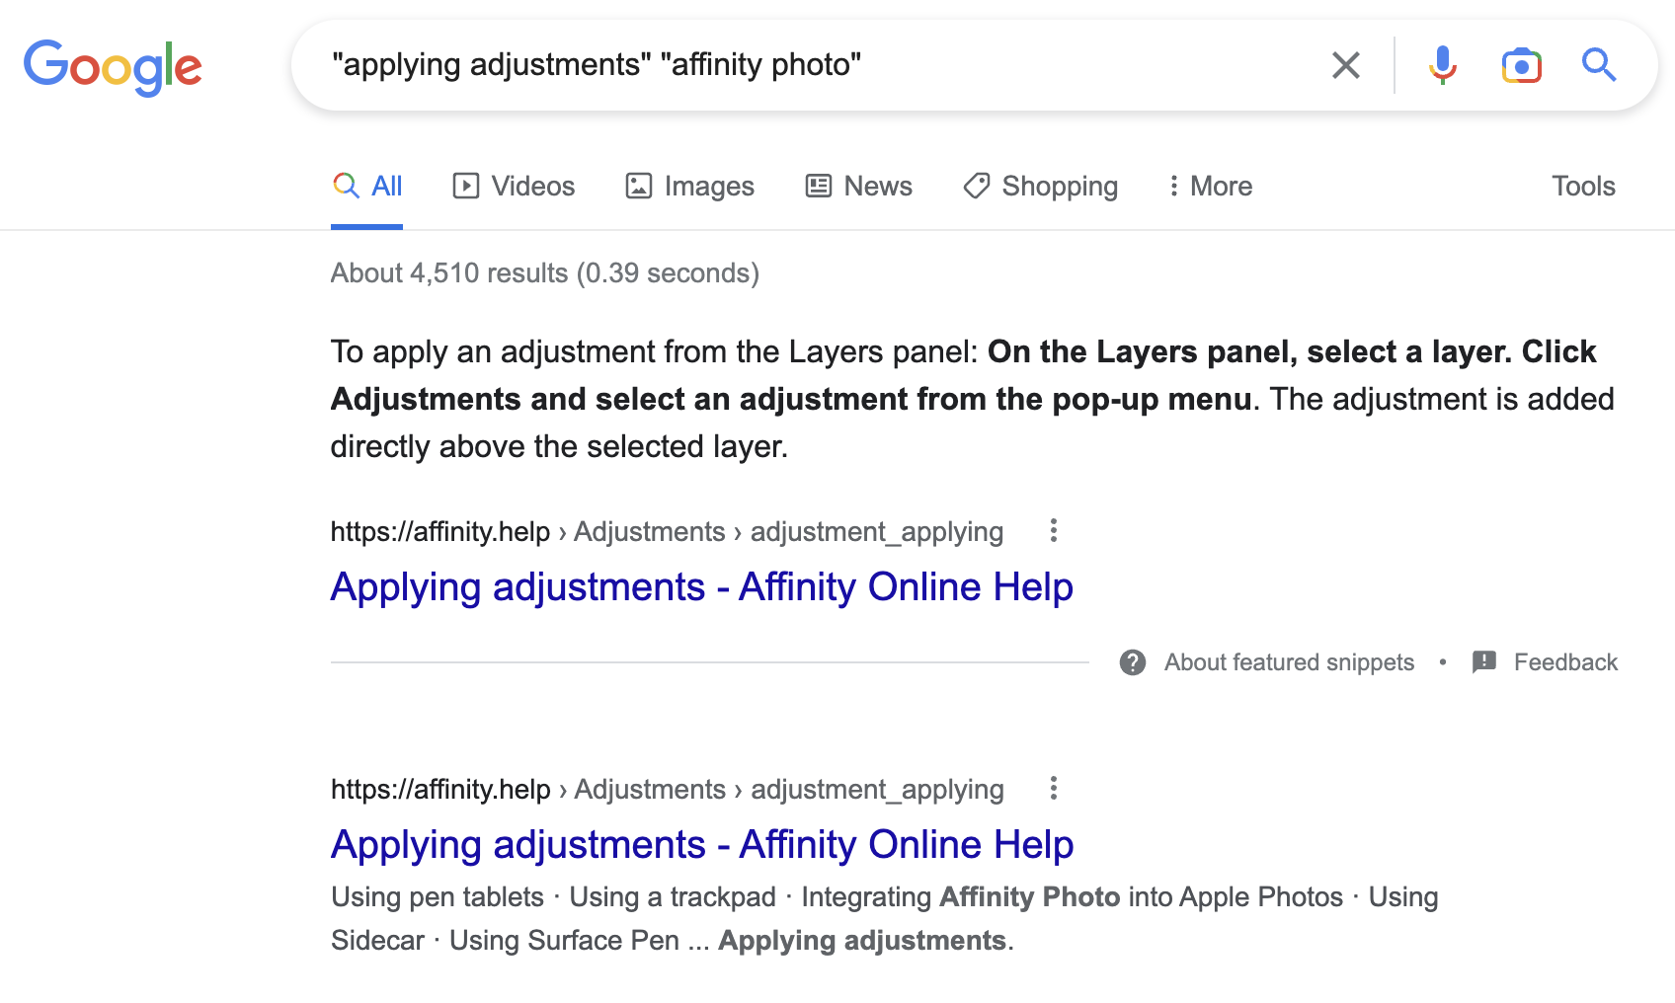Open featured snippet result three-dot options

point(1054,531)
